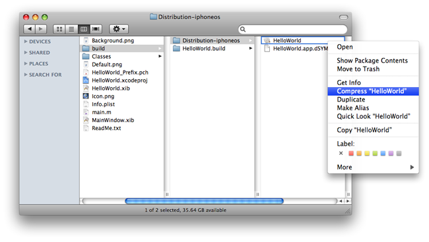
Task: Click the window resize grip corner
Action: point(348,211)
